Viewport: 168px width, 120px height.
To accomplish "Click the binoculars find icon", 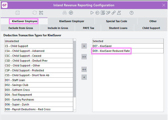I will 64,13.
